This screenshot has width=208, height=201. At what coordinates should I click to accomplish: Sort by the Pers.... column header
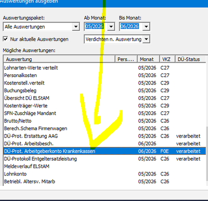click(x=126, y=59)
